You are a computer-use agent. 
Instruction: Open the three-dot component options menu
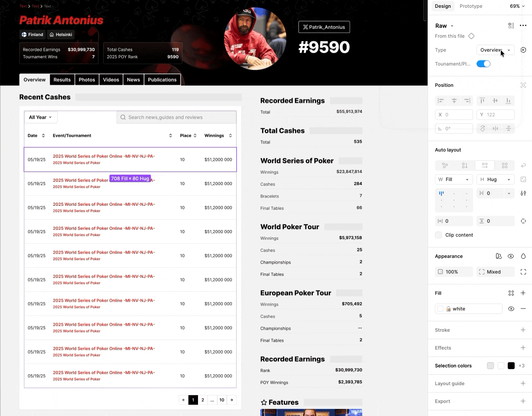(523, 26)
